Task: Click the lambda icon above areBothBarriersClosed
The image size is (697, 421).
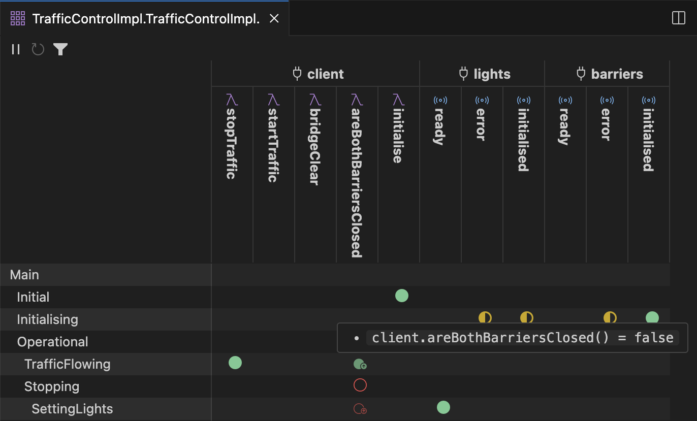Action: pyautogui.click(x=357, y=100)
